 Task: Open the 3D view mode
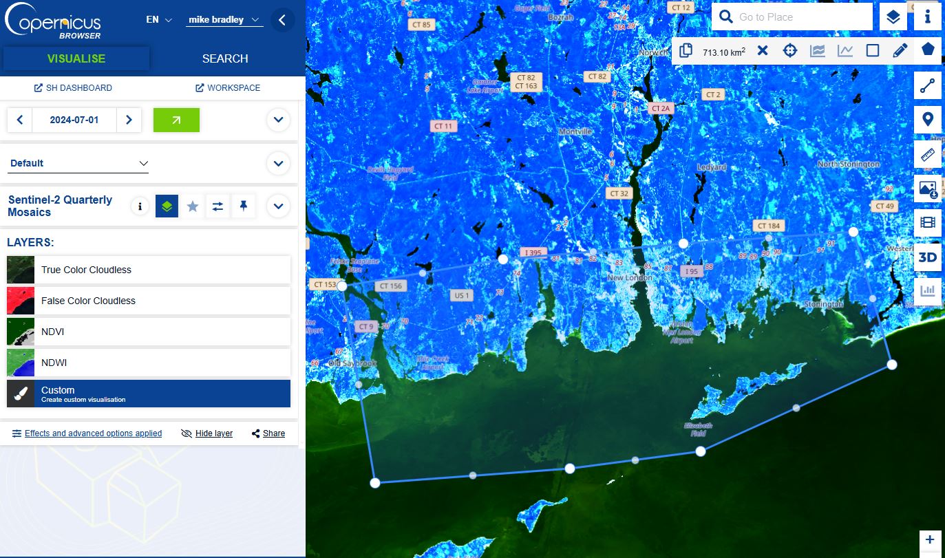927,257
